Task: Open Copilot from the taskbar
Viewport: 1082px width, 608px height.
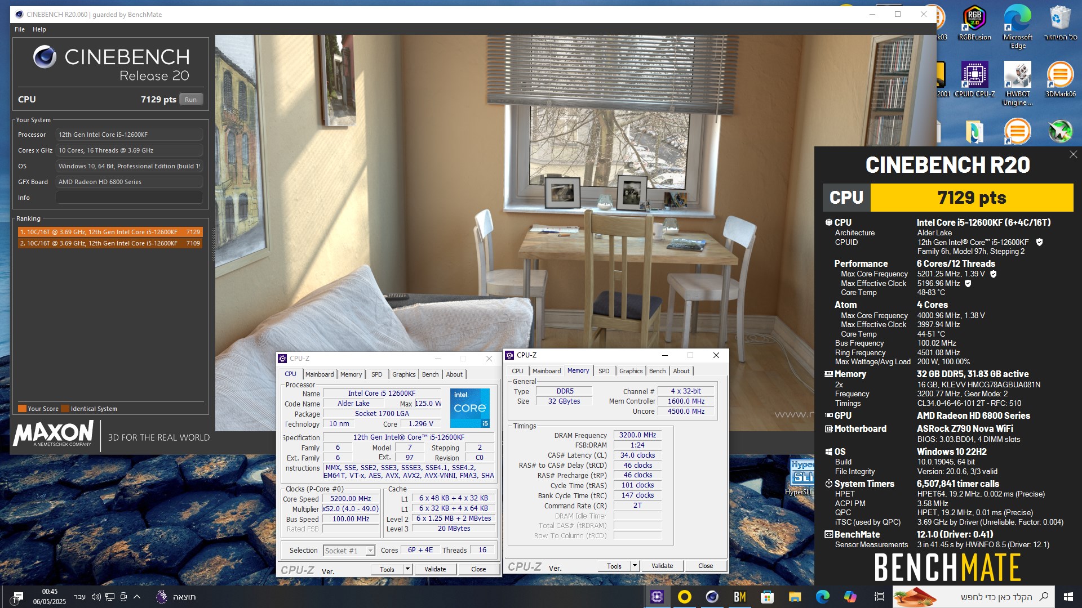Action: 850,597
